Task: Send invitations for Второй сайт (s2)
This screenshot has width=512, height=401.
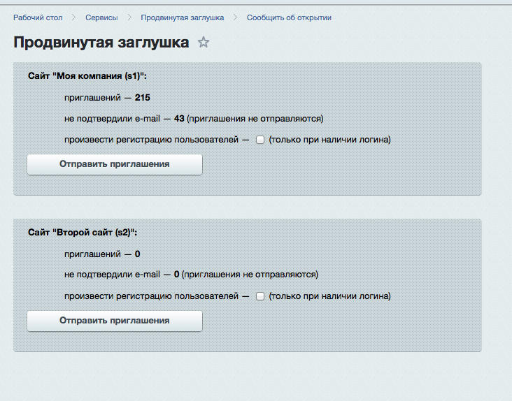Action: click(115, 321)
